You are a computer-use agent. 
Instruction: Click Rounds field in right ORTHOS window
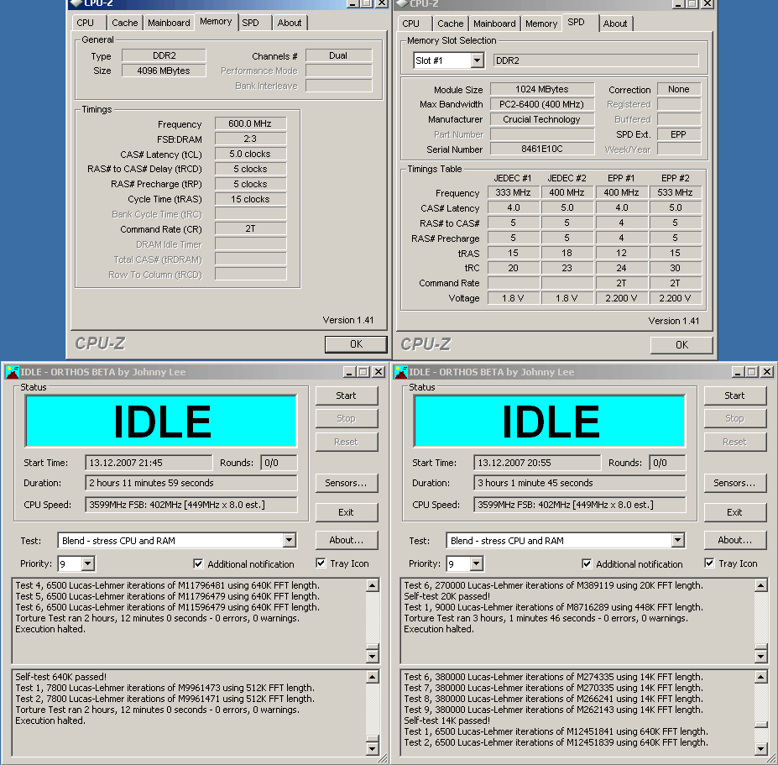point(668,463)
